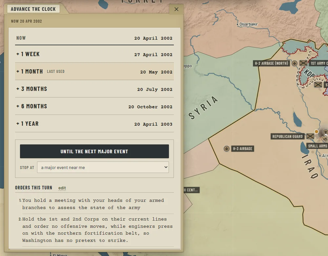Edit the orders for this turn
328x256 pixels.
62,188
